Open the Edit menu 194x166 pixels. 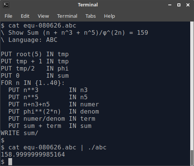(25, 16)
